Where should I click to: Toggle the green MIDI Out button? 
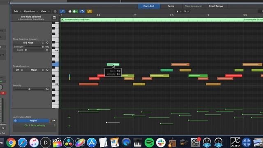click(x=75, y=12)
